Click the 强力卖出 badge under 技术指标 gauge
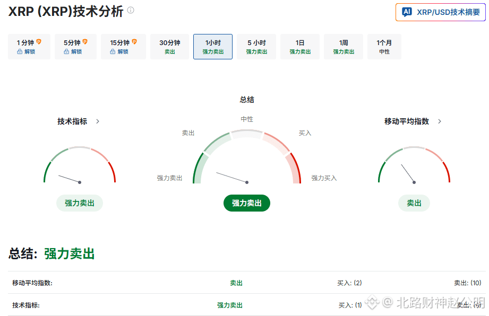 pyautogui.click(x=80, y=203)
